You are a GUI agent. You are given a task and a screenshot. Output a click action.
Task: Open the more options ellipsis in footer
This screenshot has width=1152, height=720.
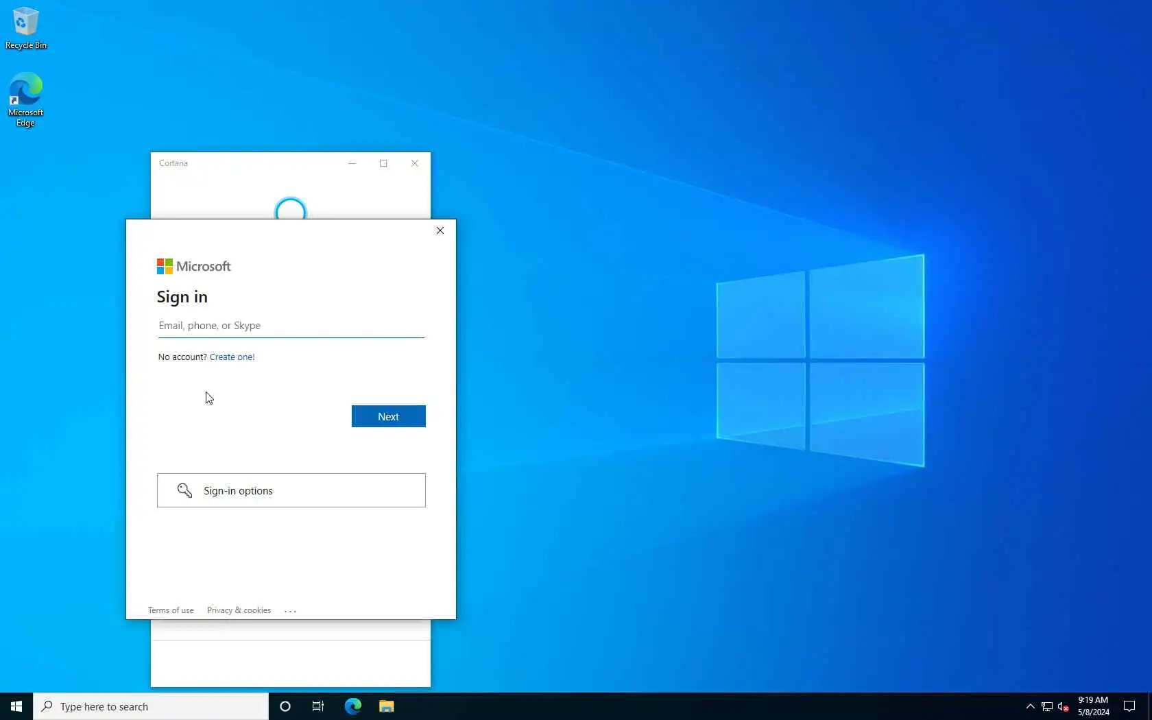(291, 610)
